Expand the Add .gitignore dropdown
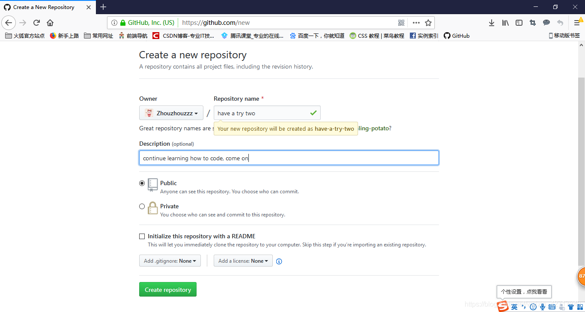 (x=170, y=261)
